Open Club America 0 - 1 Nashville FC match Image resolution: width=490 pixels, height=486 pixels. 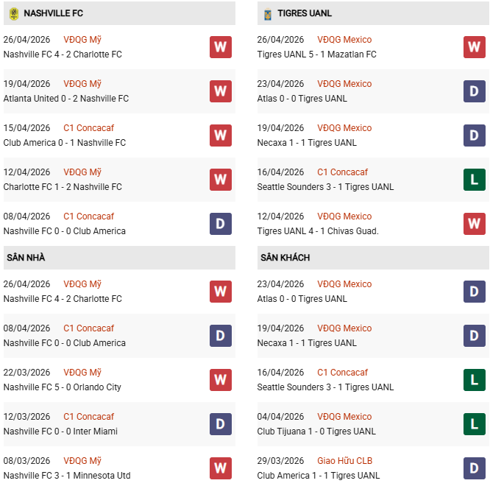click(x=65, y=143)
